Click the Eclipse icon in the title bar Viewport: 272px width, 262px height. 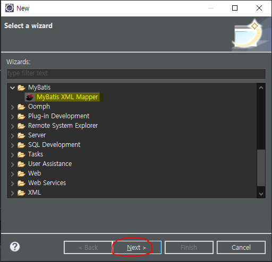[10, 8]
